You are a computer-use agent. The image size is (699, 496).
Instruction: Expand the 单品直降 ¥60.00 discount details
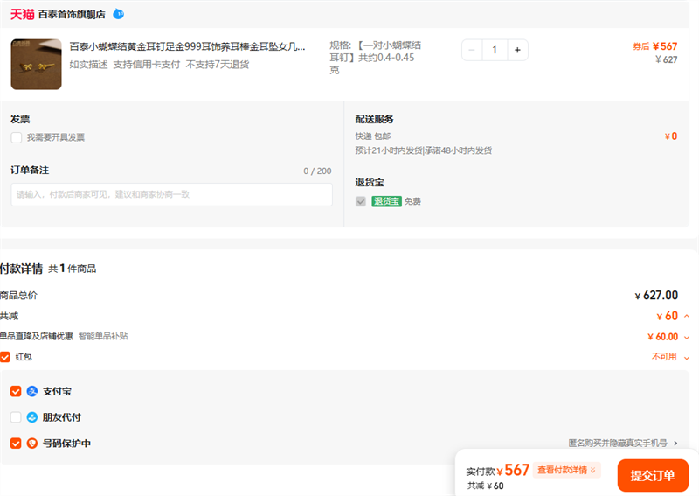[687, 337]
